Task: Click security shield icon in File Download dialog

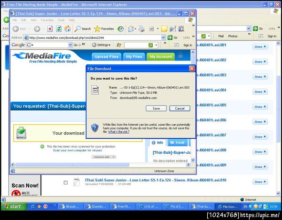Action: click(94, 128)
